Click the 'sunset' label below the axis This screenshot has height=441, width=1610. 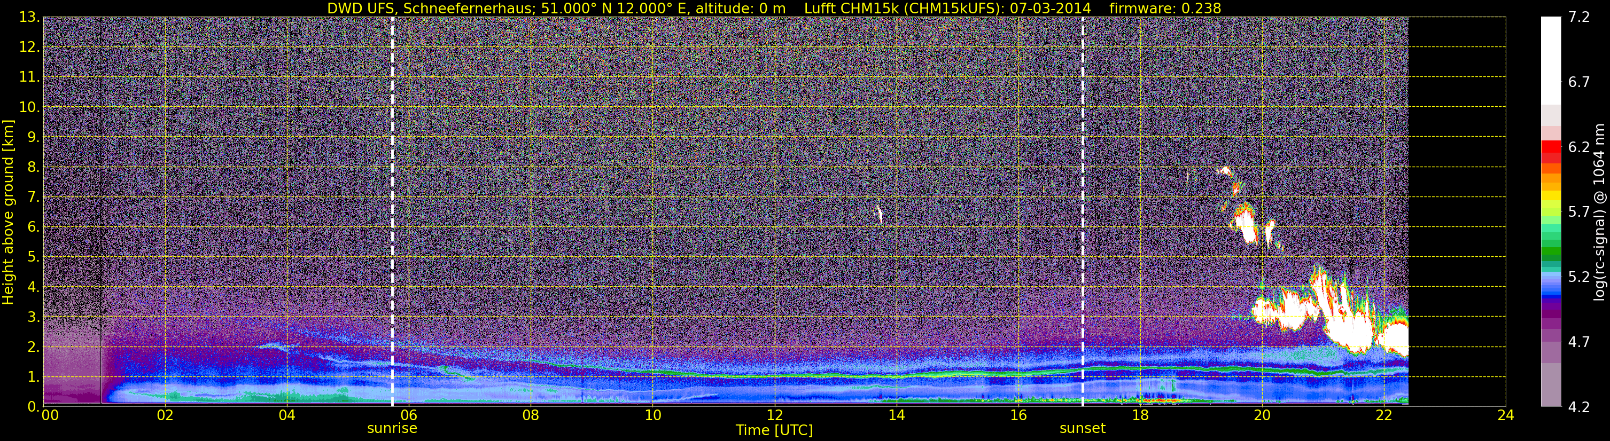point(1083,429)
